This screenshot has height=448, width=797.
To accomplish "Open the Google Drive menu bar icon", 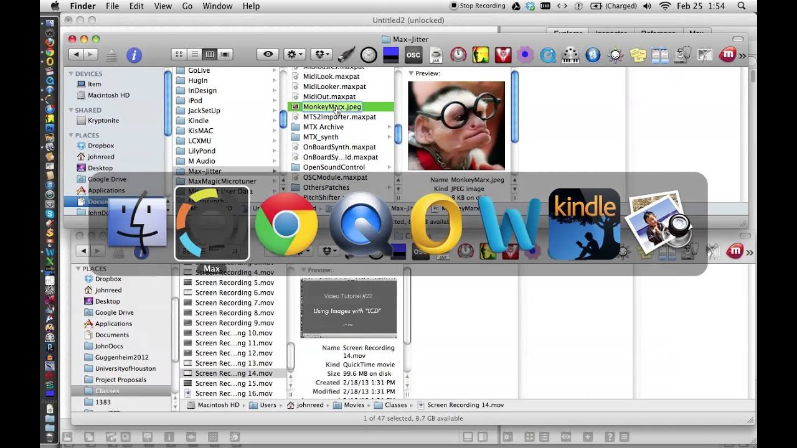I will (x=516, y=6).
